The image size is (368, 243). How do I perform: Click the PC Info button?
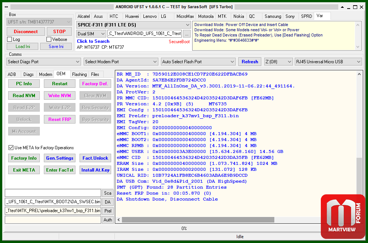(x=24, y=84)
